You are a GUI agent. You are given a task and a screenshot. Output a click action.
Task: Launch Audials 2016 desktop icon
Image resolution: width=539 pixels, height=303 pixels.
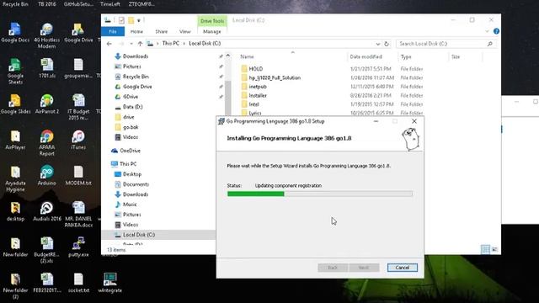(x=47, y=211)
